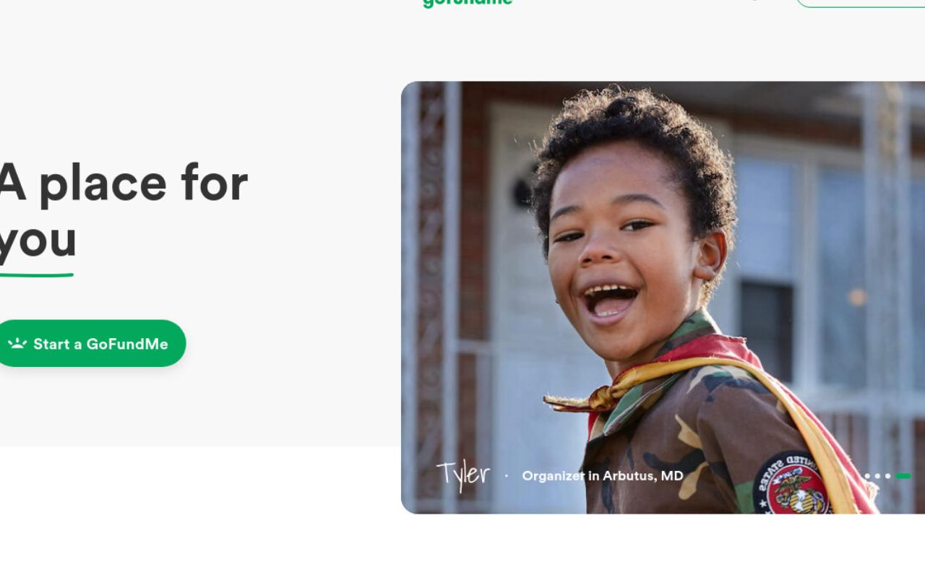The width and height of the screenshot is (925, 578).
Task: Click the sparkle crown icon in the green button
Action: 17,344
